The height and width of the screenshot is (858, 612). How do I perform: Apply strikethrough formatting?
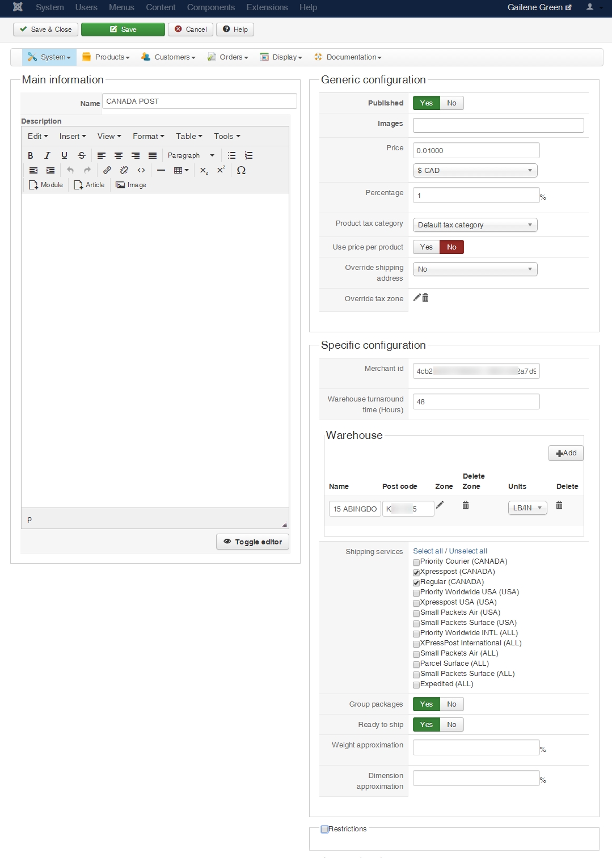(x=82, y=155)
